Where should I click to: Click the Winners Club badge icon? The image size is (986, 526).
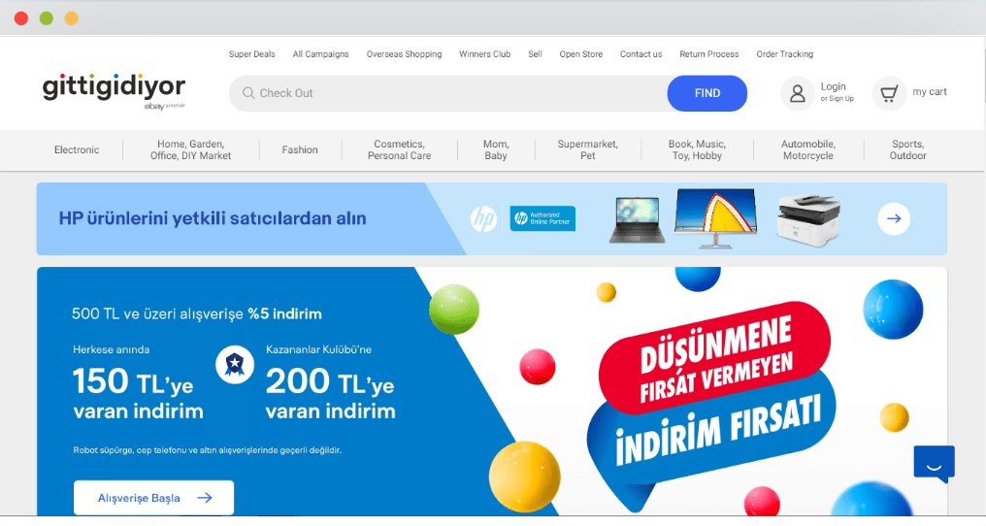click(235, 364)
